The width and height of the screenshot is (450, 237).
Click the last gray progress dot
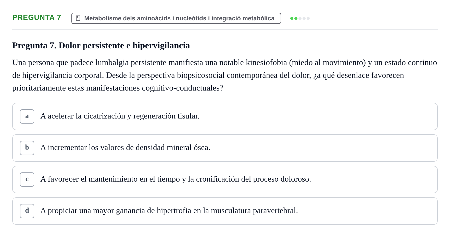[x=308, y=18]
